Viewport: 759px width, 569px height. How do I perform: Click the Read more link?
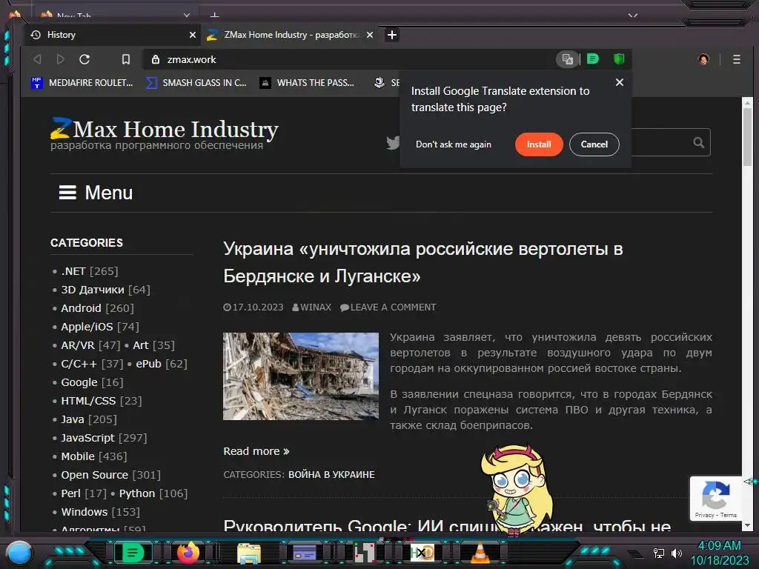point(256,451)
